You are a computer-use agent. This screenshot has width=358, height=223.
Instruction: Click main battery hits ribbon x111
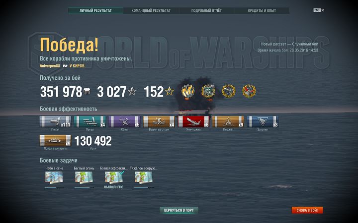pyautogui.click(x=55, y=122)
